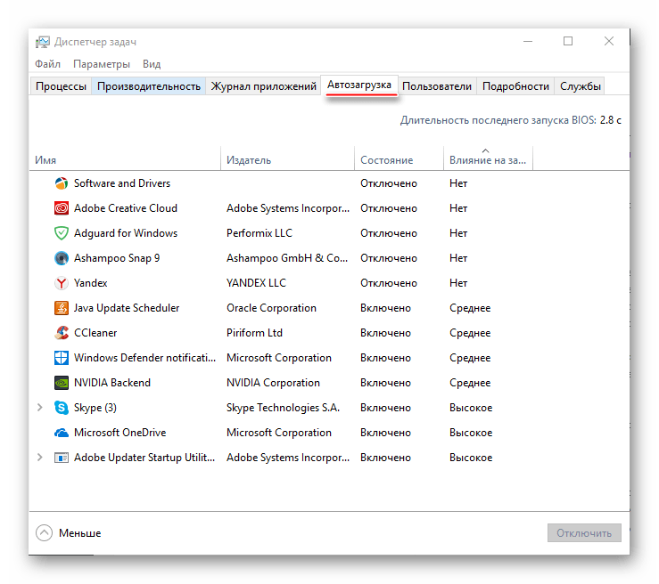Click the Adobe Updater Startup Utility icon
This screenshot has width=659, height=584.
62,458
